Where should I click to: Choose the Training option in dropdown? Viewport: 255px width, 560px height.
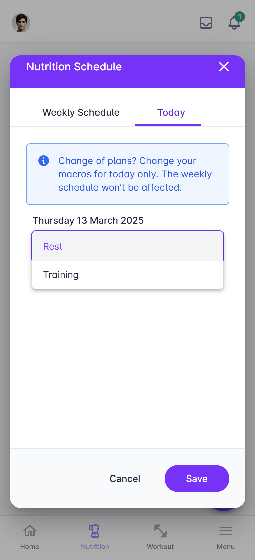(128, 275)
